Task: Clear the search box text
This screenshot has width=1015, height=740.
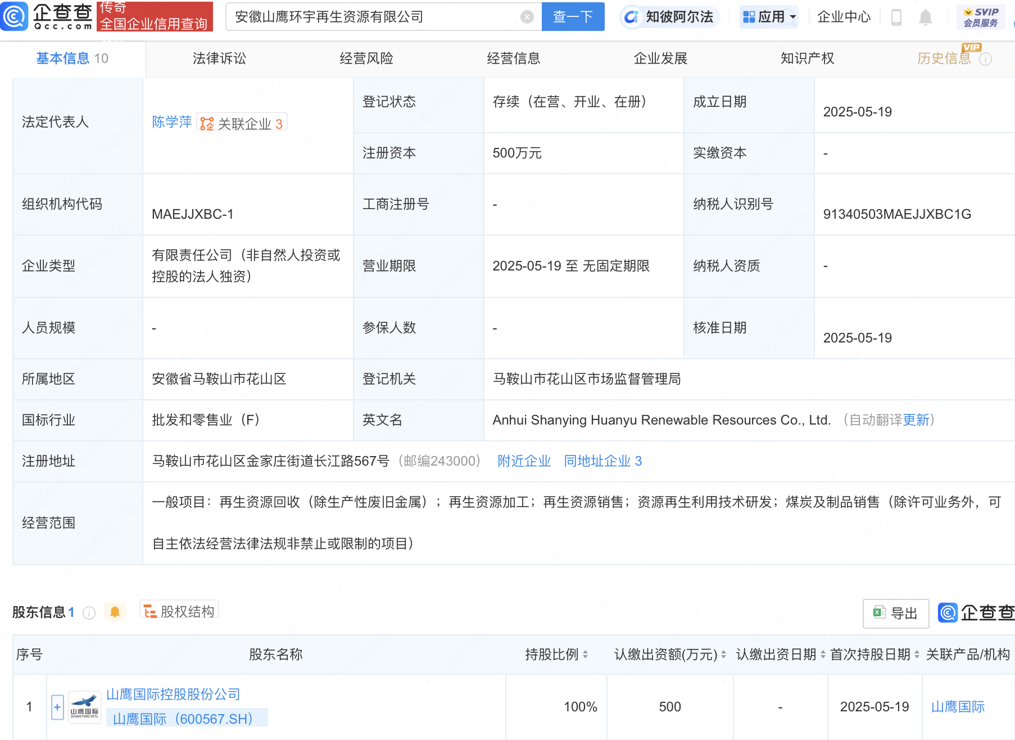Action: click(527, 17)
